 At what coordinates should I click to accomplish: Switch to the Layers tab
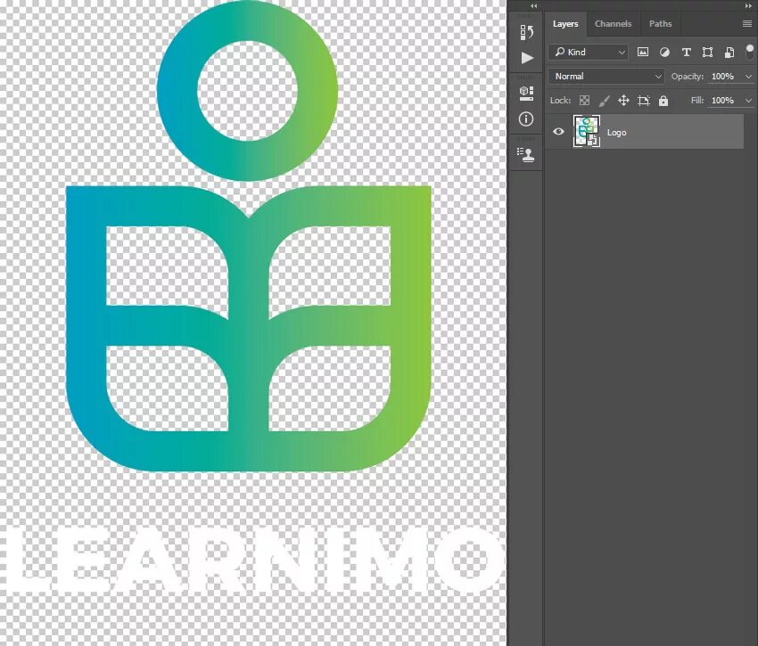[x=565, y=24]
